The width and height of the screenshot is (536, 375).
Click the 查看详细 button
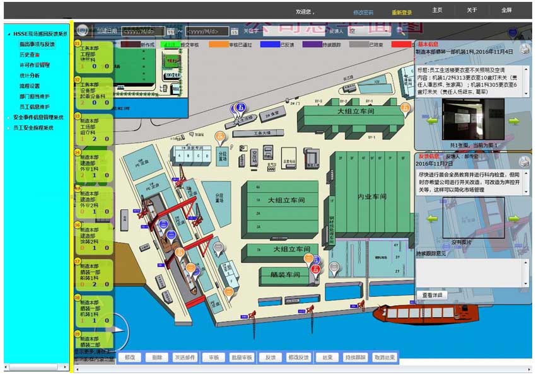click(431, 295)
